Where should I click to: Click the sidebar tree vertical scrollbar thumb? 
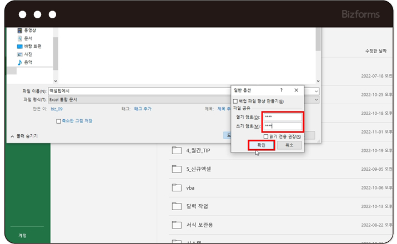pos(56,54)
